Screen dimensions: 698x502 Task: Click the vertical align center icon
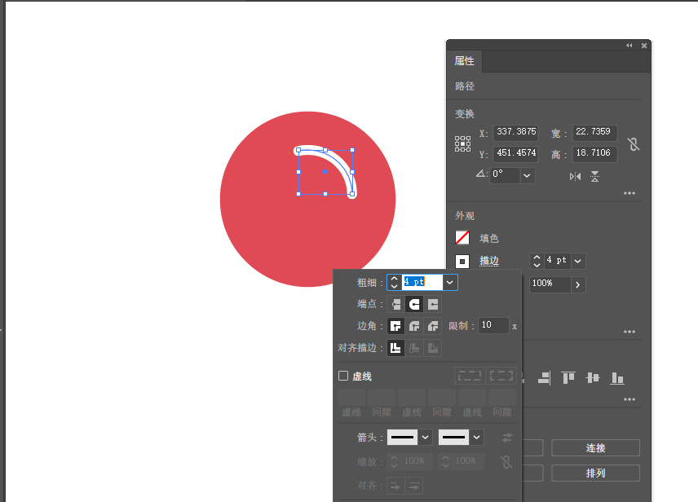coord(593,378)
